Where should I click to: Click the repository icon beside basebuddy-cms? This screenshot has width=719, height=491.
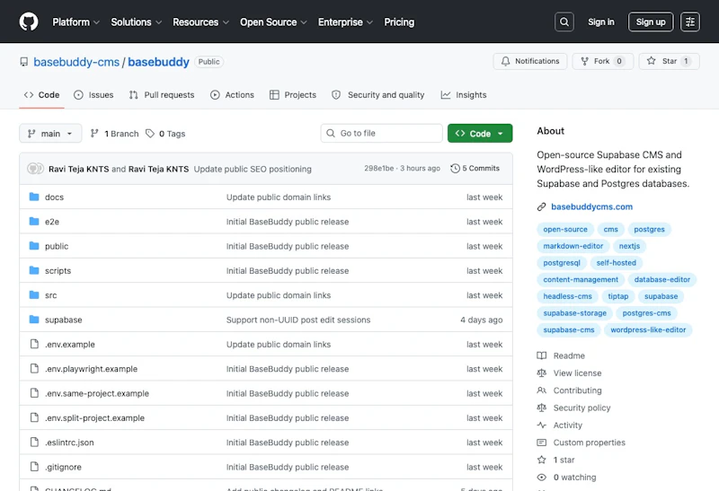(x=24, y=62)
